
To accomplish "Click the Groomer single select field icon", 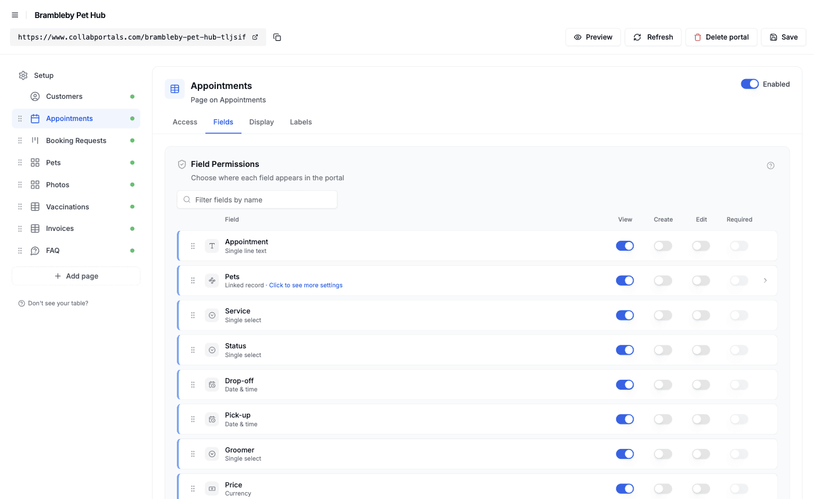I will click(x=212, y=454).
